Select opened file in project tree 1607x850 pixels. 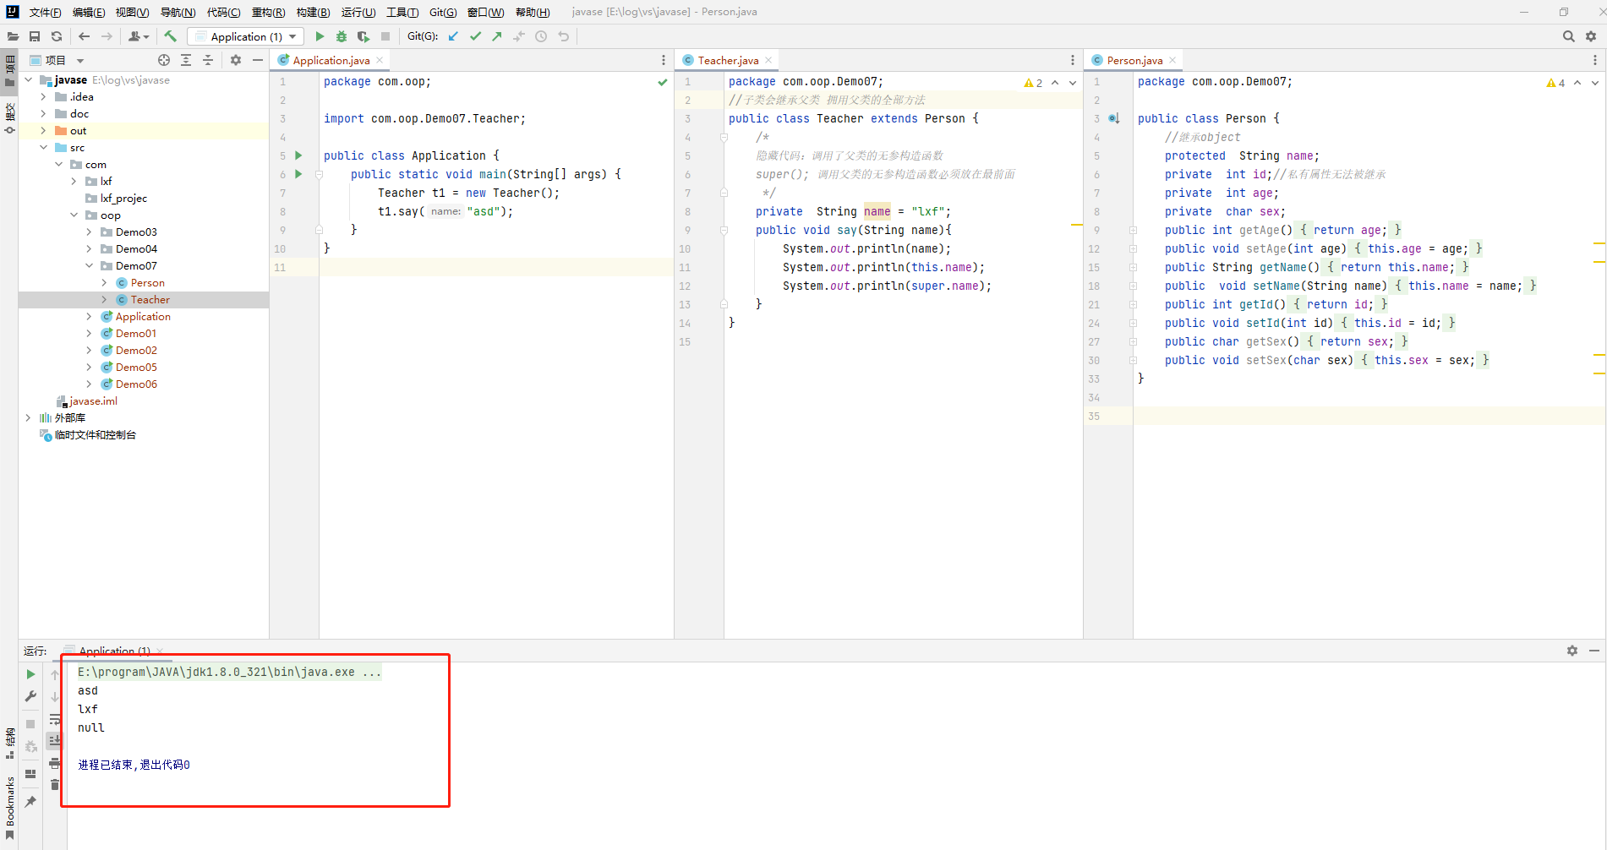pos(164,60)
